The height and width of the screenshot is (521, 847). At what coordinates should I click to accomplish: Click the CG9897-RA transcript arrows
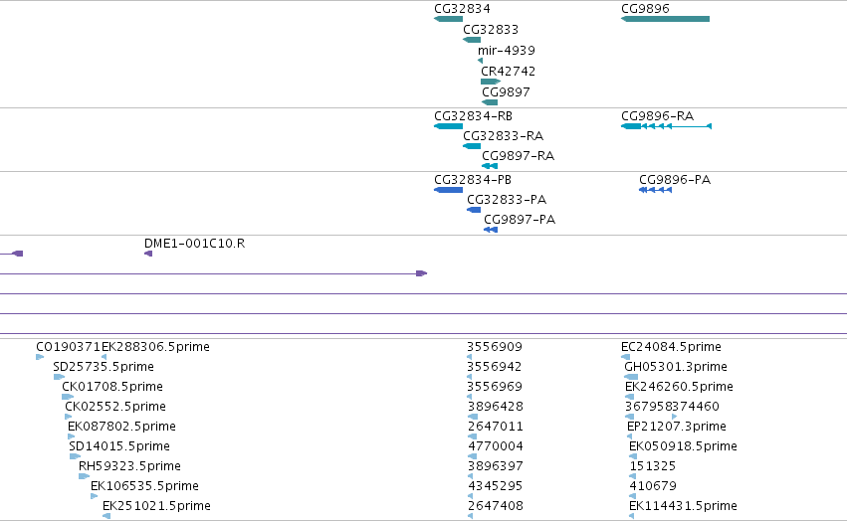point(490,166)
